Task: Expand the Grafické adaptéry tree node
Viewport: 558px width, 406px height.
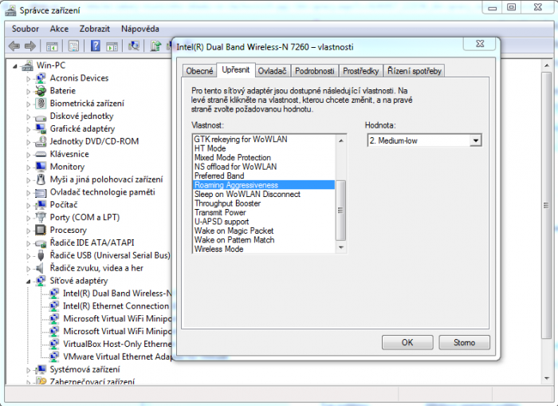Action: click(29, 129)
